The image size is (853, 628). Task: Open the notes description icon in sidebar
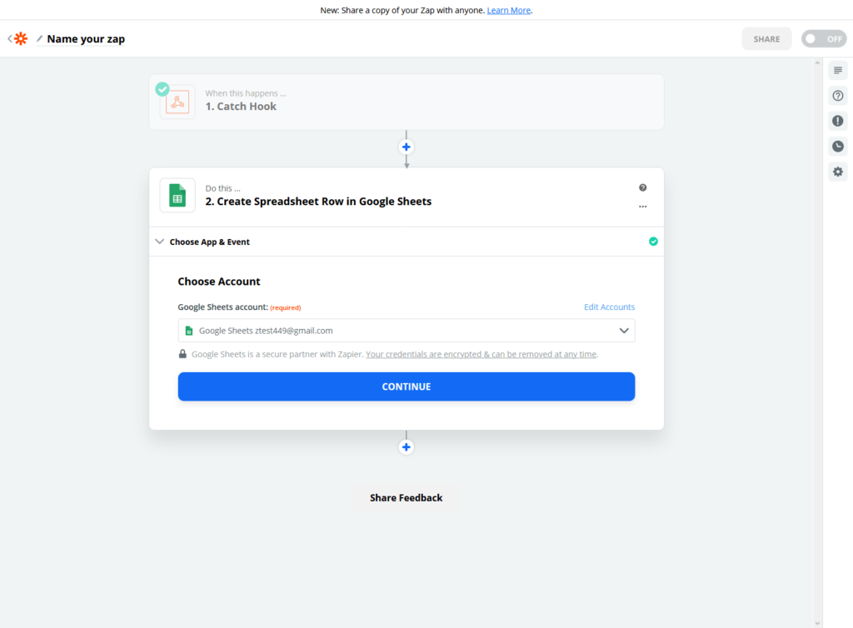(x=838, y=70)
